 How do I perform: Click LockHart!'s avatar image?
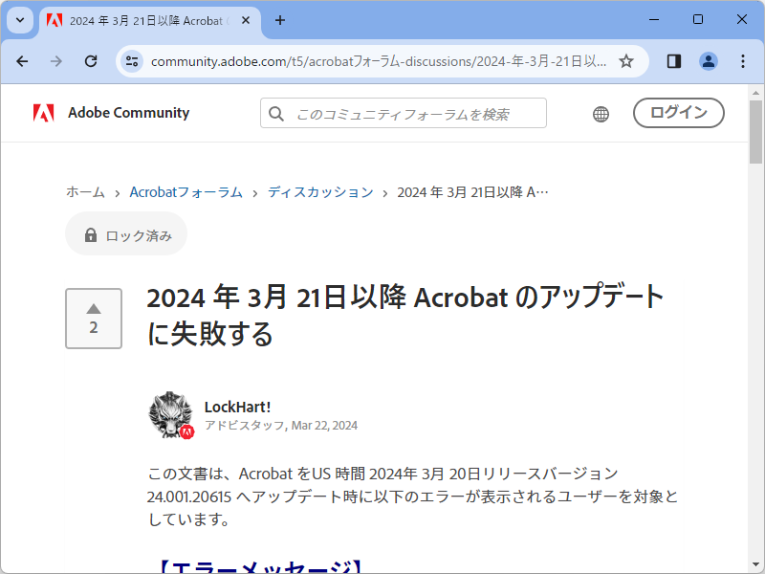(x=169, y=414)
